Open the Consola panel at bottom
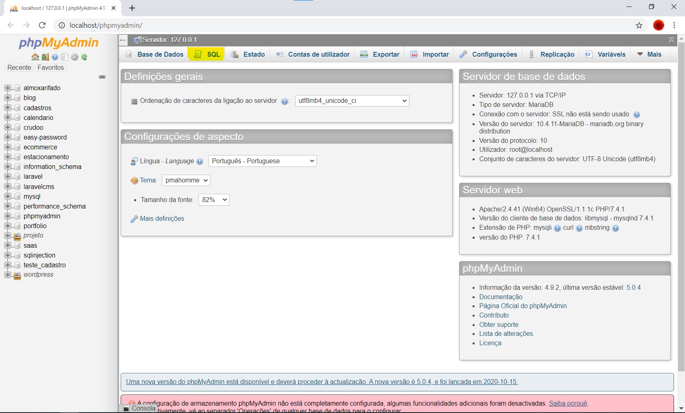Screen dimensions: 685x413 [x=139, y=409]
